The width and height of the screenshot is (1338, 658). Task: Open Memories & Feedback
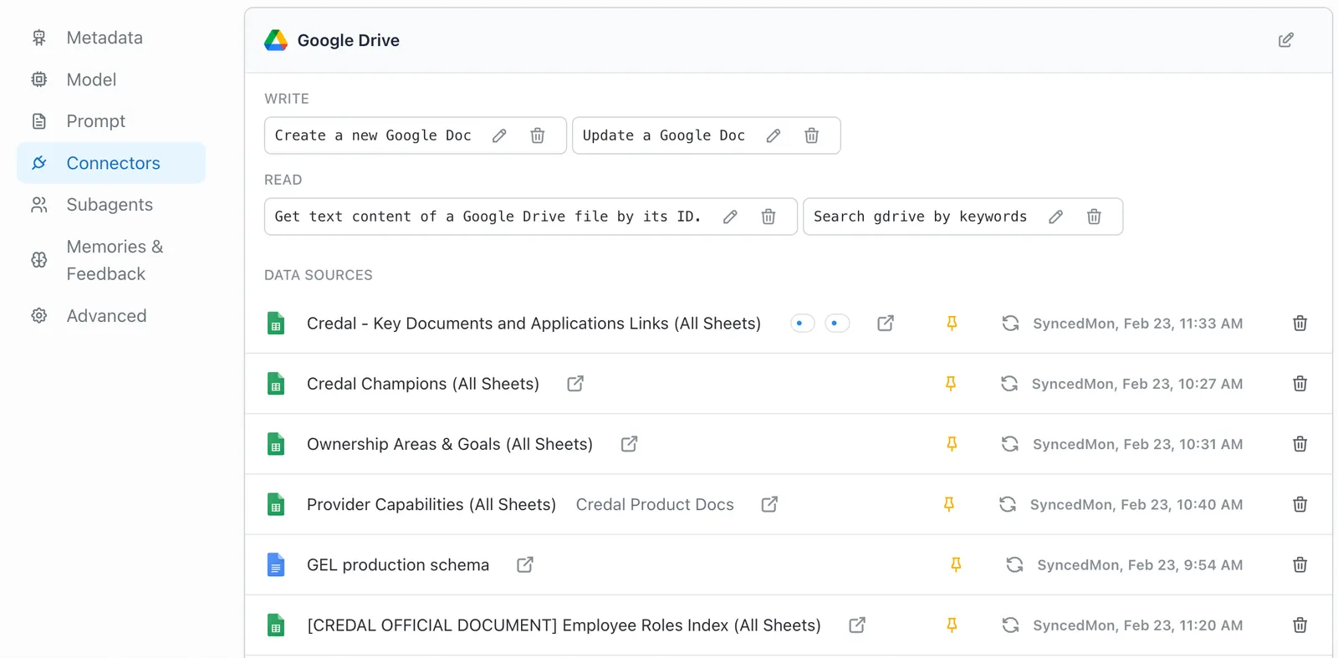pyautogui.click(x=111, y=260)
